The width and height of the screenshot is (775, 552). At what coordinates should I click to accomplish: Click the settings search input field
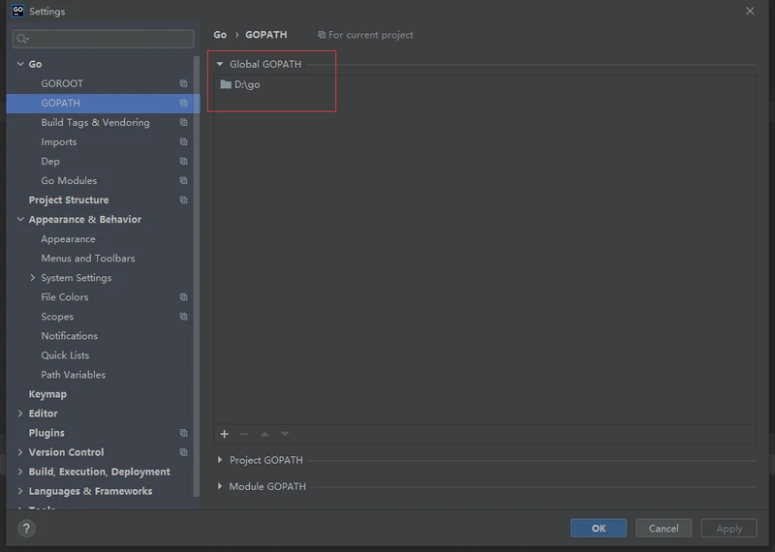click(104, 39)
